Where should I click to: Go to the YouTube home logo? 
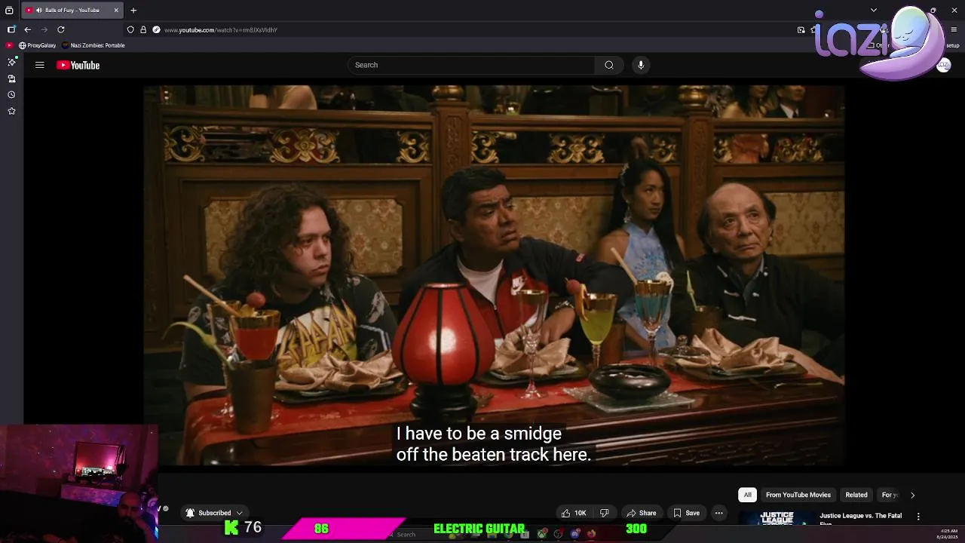click(78, 65)
